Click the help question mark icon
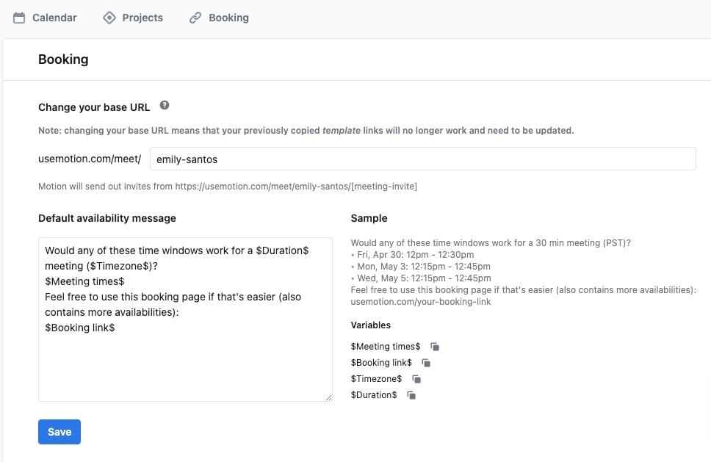Screen dimensions: 711x462 click(165, 106)
